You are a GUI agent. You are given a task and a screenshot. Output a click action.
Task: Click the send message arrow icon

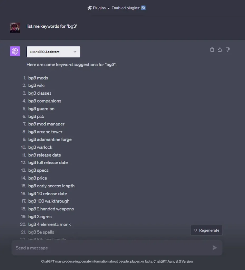pyautogui.click(x=214, y=248)
